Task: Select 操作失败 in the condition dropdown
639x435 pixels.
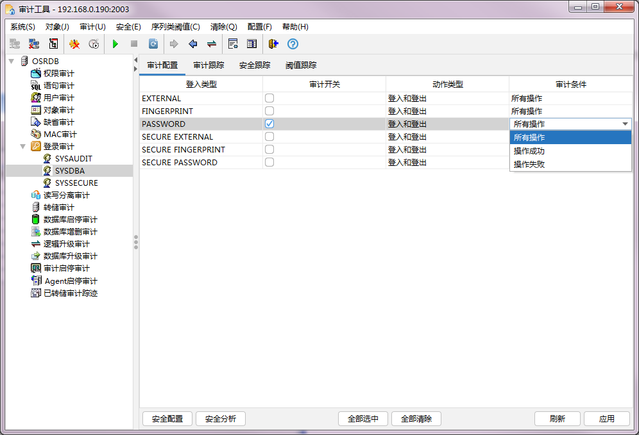Action: [x=529, y=164]
